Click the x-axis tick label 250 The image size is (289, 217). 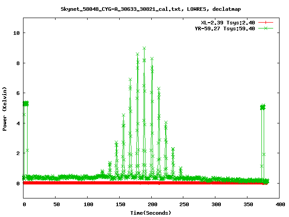(x=184, y=204)
